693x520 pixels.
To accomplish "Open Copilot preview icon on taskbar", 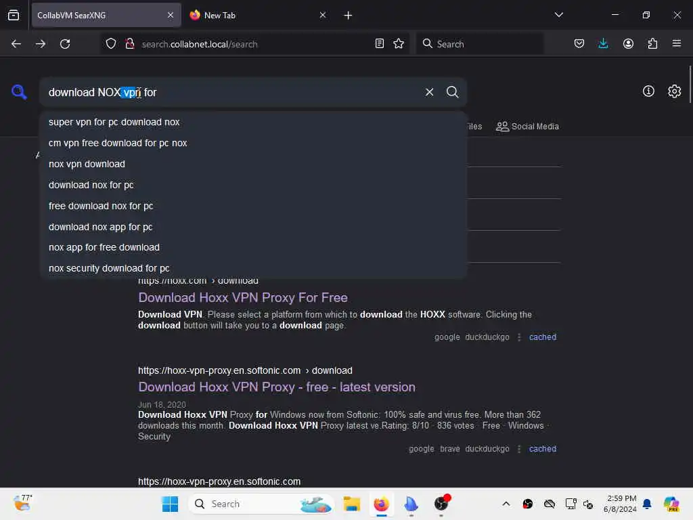I will (x=671, y=504).
